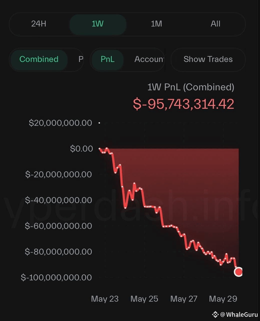The height and width of the screenshot is (321, 260).
Task: Click the 1W PnL (Combined) heading
Action: (191, 87)
